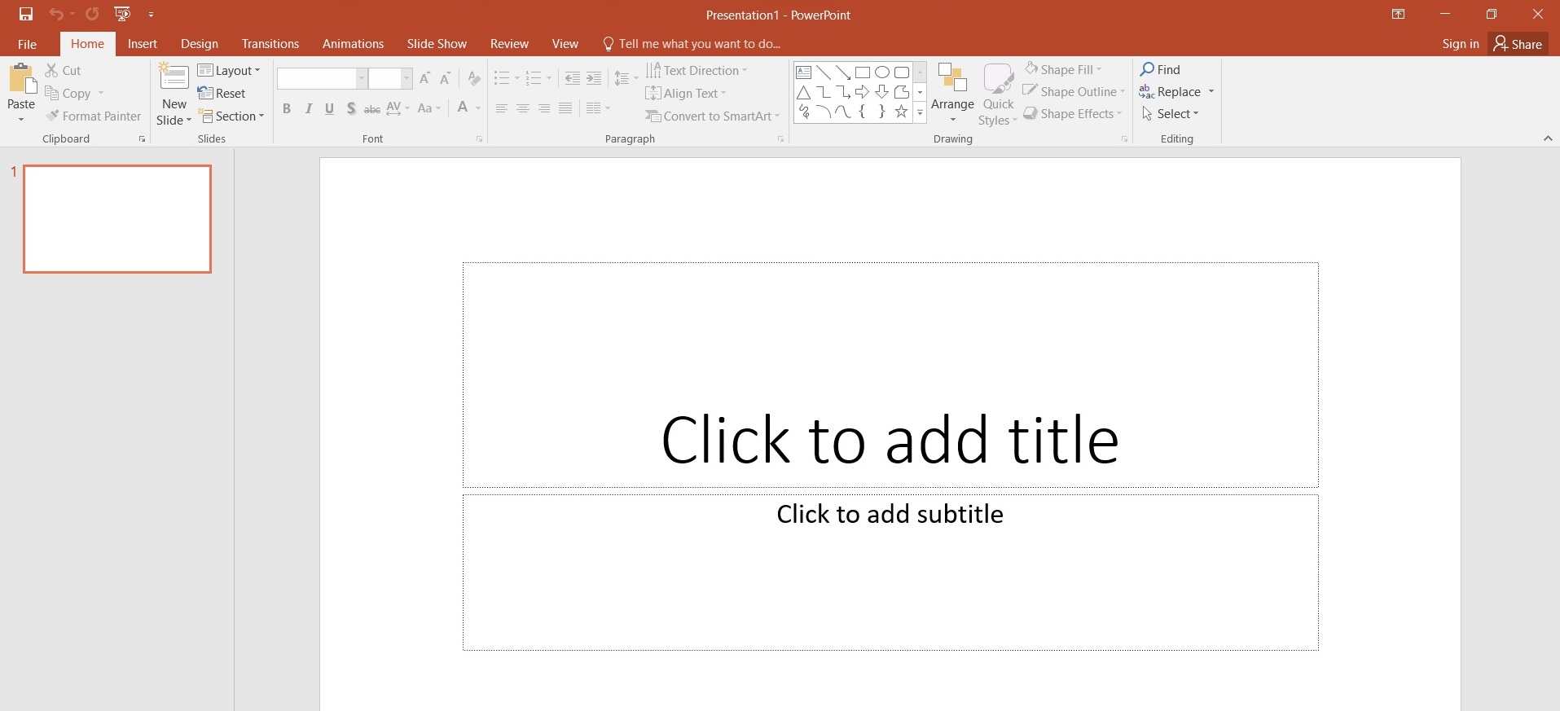The image size is (1560, 711).
Task: Click the Font Color A icon
Action: pos(463,108)
